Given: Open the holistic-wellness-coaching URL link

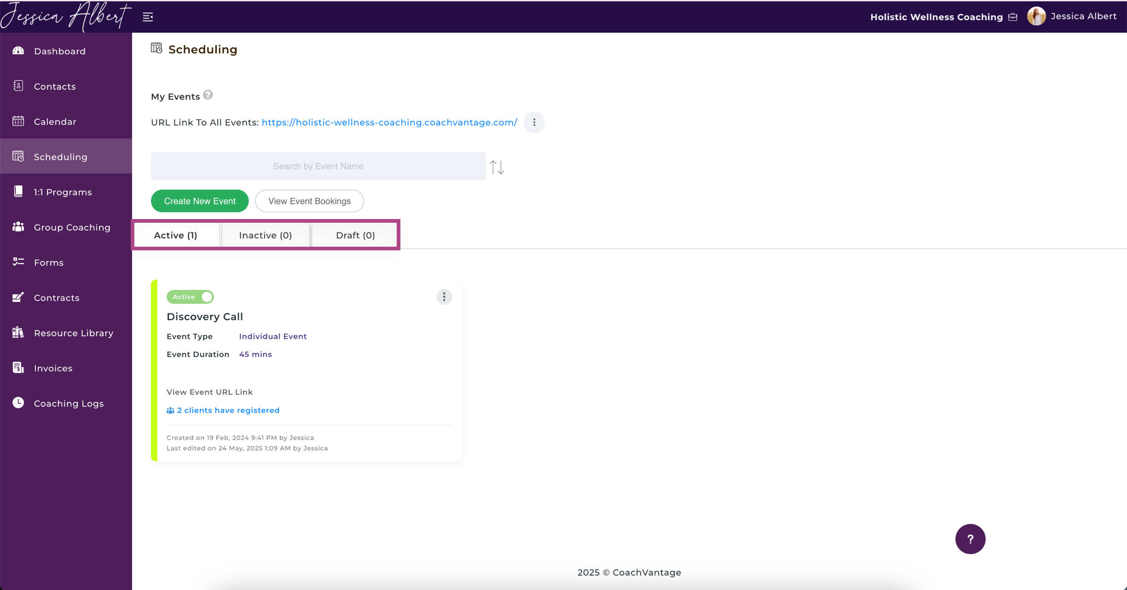Looking at the screenshot, I should click(389, 122).
